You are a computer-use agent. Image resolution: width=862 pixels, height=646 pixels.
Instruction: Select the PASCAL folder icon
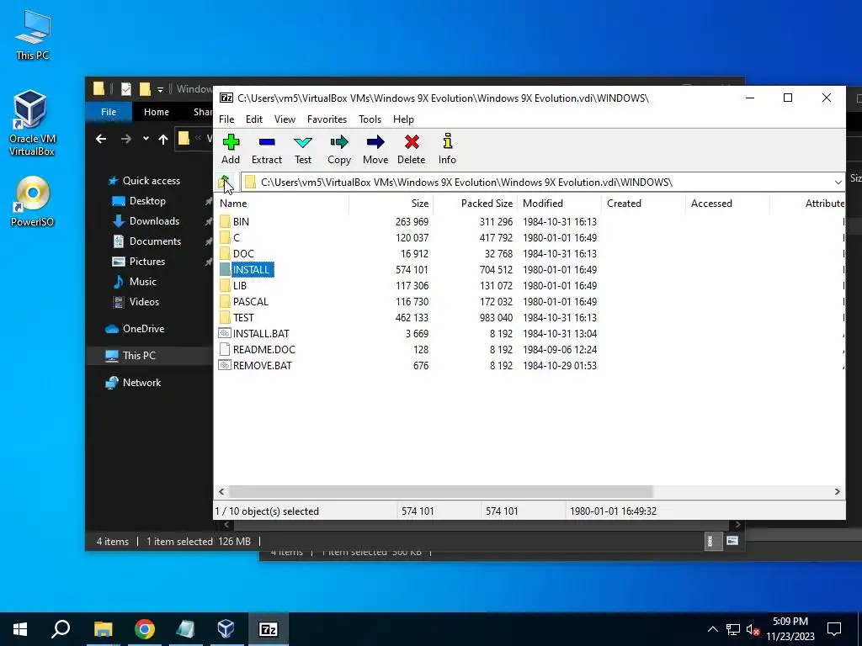[x=224, y=301]
